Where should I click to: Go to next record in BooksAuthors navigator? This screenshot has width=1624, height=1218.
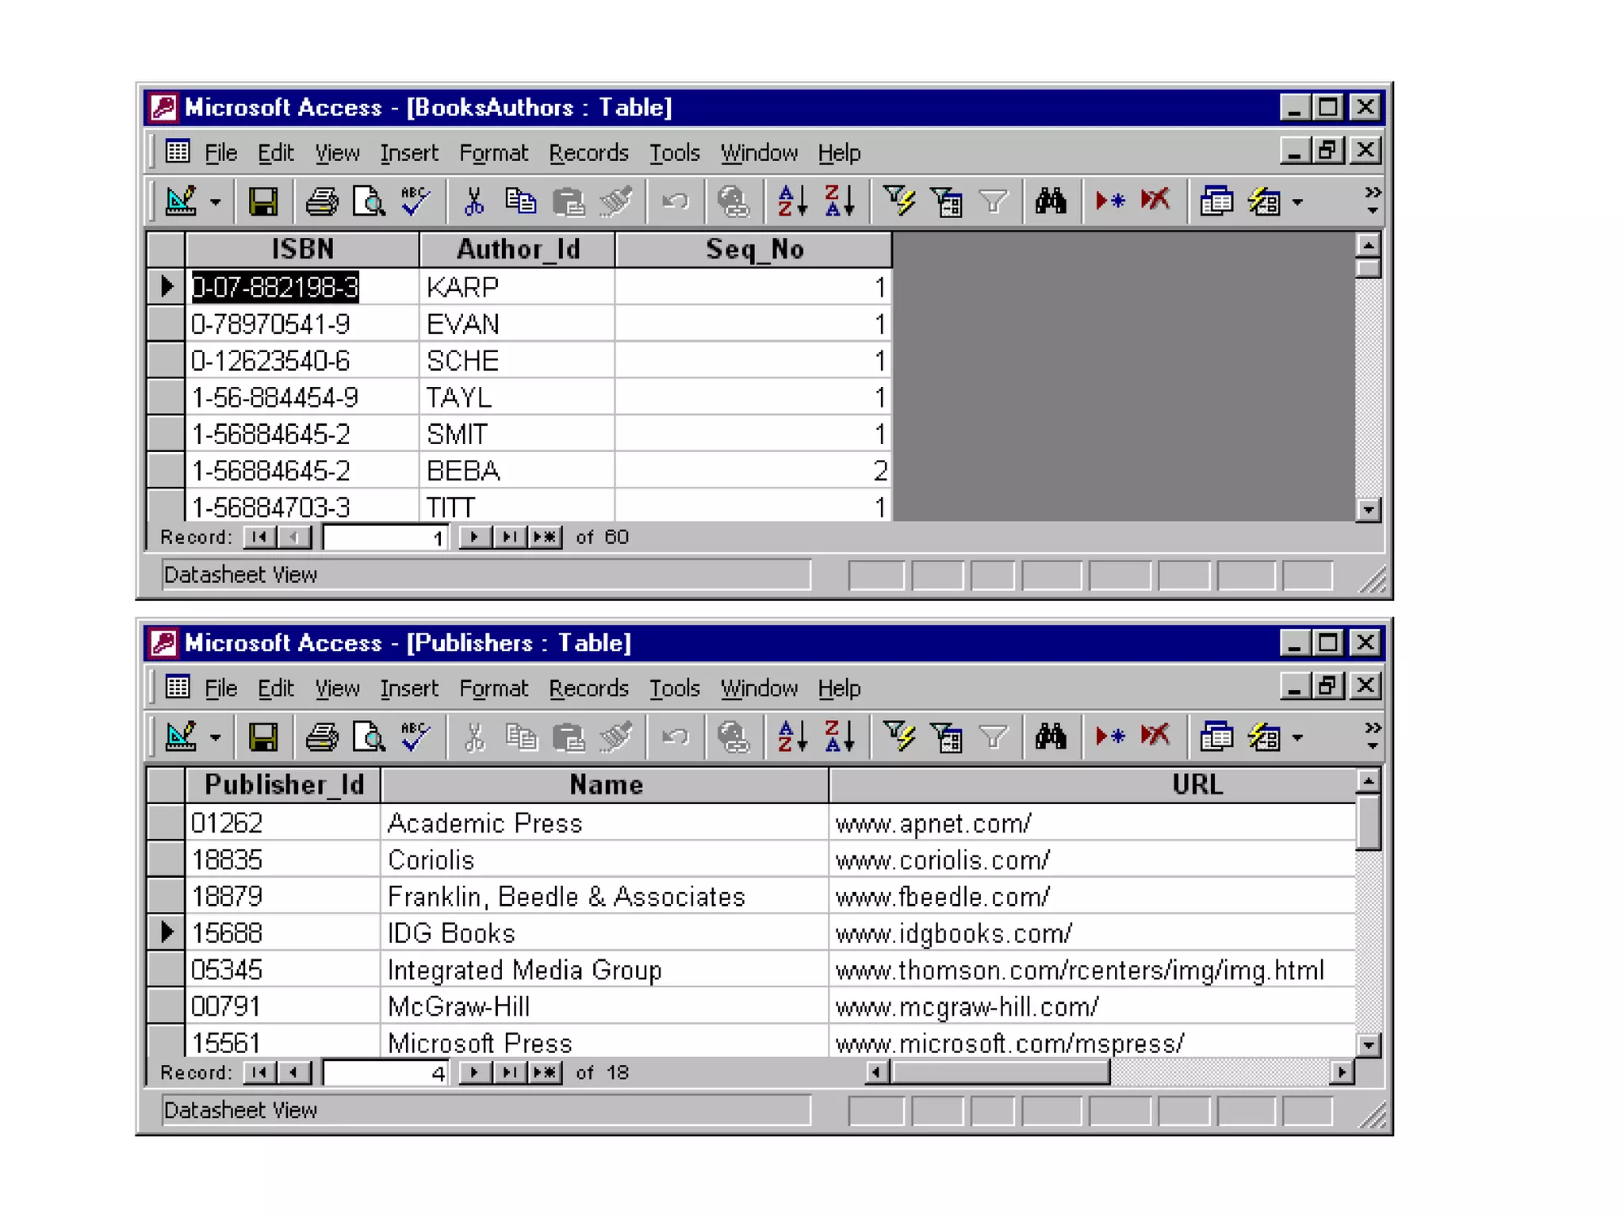pos(474,537)
